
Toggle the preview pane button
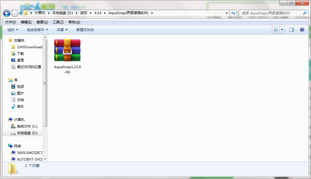click(x=291, y=30)
